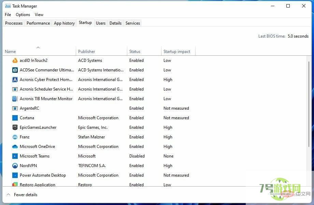This screenshot has width=314, height=205.
Task: Click the Fewer details label
Action: pyautogui.click(x=26, y=195)
